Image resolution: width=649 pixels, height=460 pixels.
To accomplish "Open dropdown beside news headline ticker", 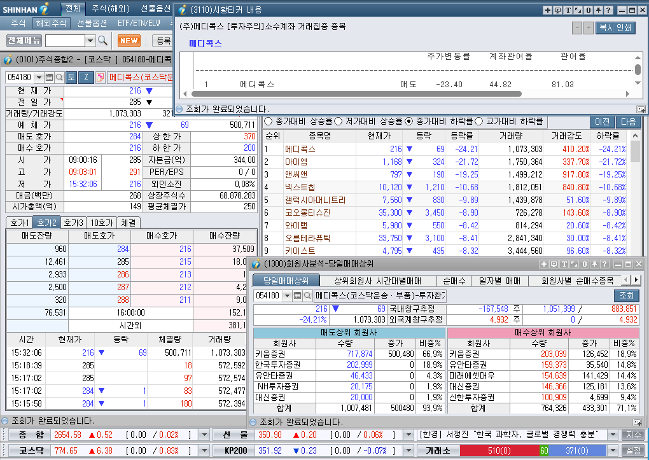I will pyautogui.click(x=613, y=435).
